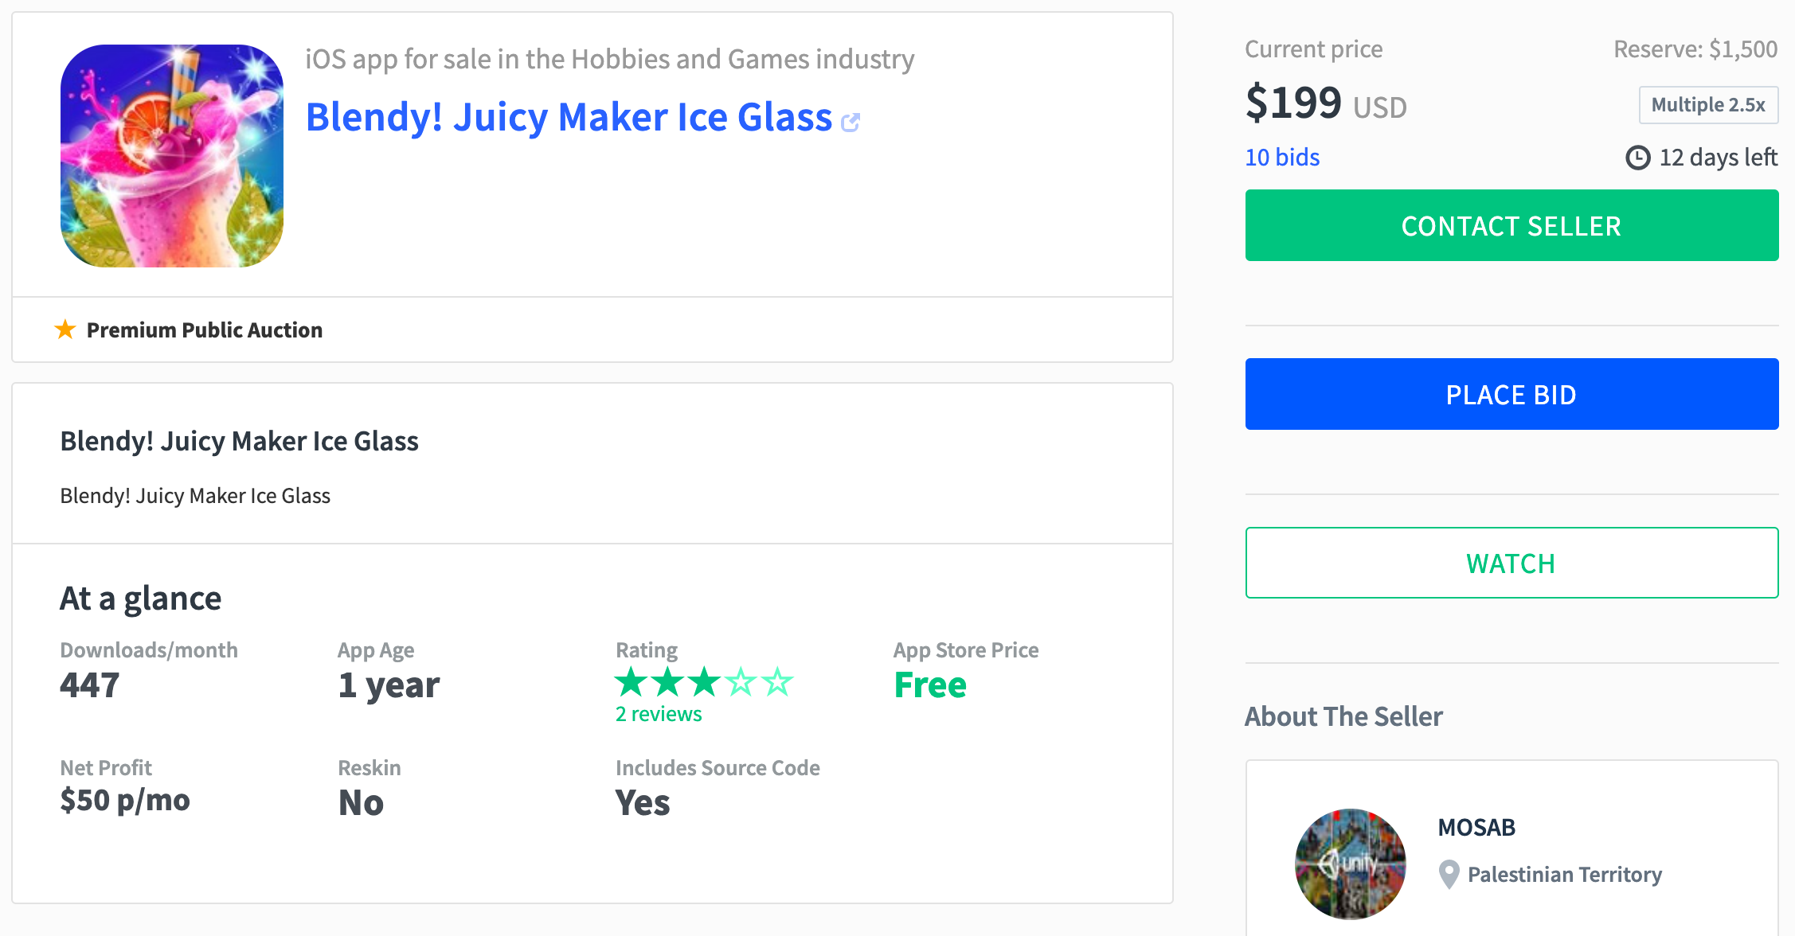Click the location pin icon
Image resolution: width=1795 pixels, height=936 pixels.
1449,875
